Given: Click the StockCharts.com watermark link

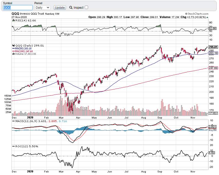Looking at the screenshot, I should click(x=197, y=14).
